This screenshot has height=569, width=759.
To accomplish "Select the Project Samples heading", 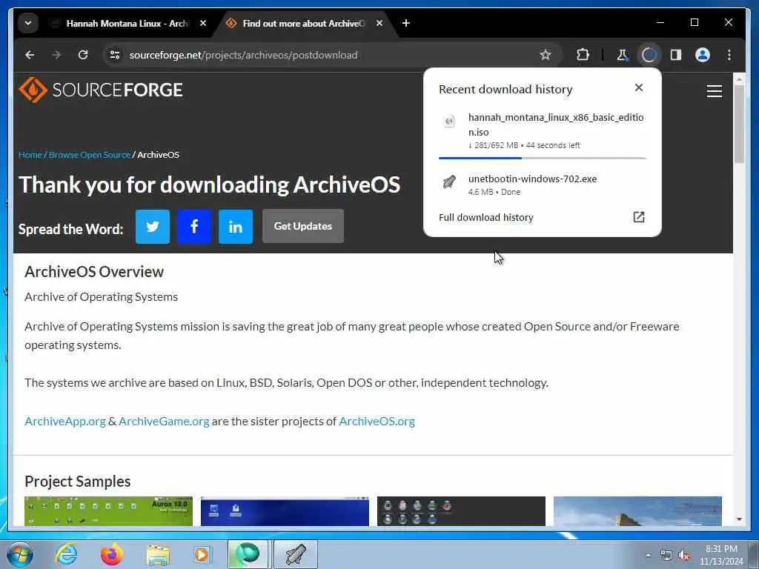I will pyautogui.click(x=77, y=482).
